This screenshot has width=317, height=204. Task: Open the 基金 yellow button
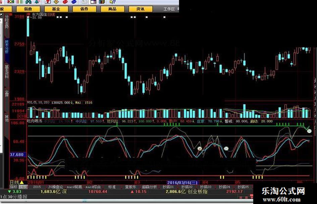[56, 9]
